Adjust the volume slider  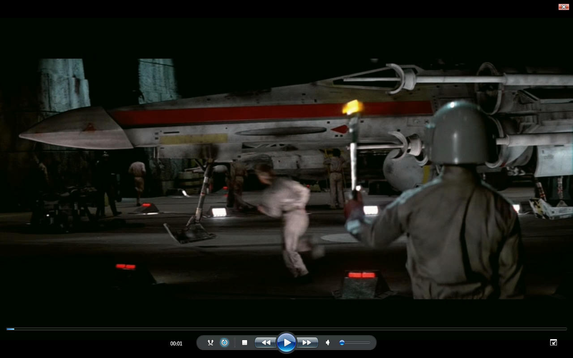(x=355, y=343)
